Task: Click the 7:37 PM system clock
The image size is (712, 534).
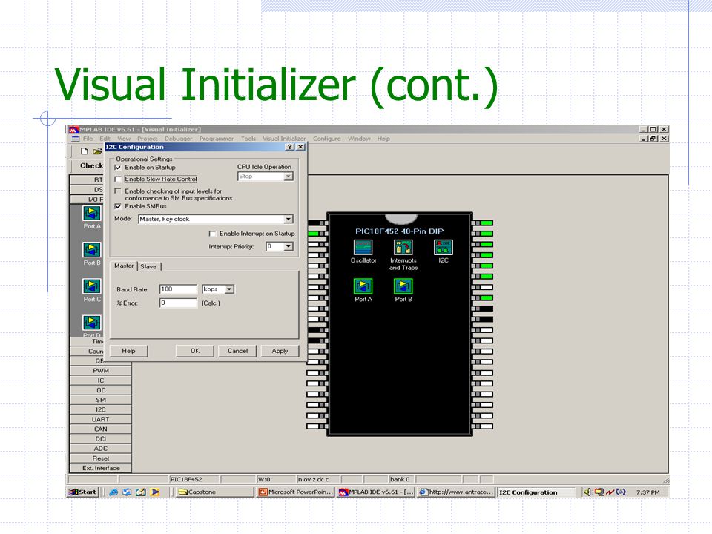Action: click(x=648, y=492)
